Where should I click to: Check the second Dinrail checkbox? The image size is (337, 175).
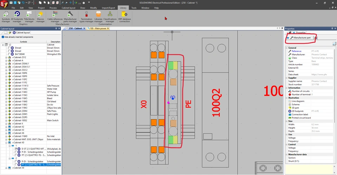pos(9,51)
